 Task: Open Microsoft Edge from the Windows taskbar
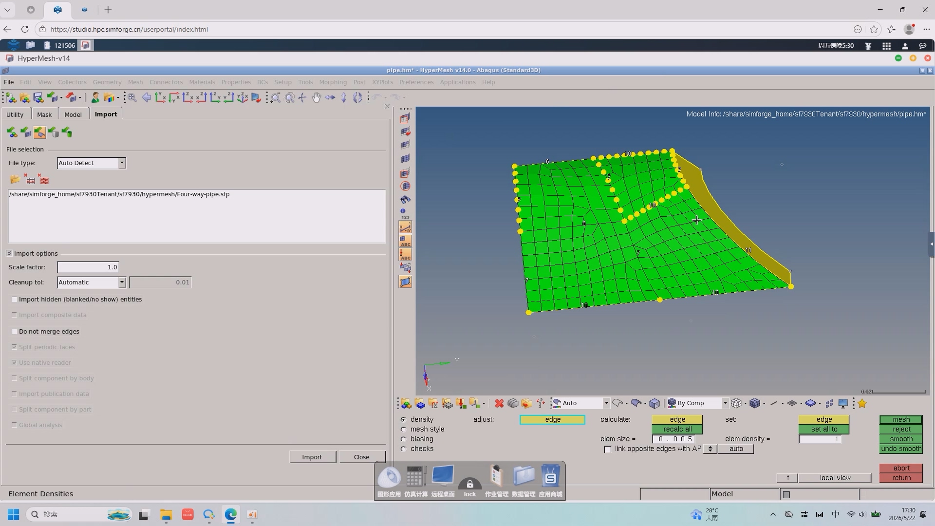[230, 515]
